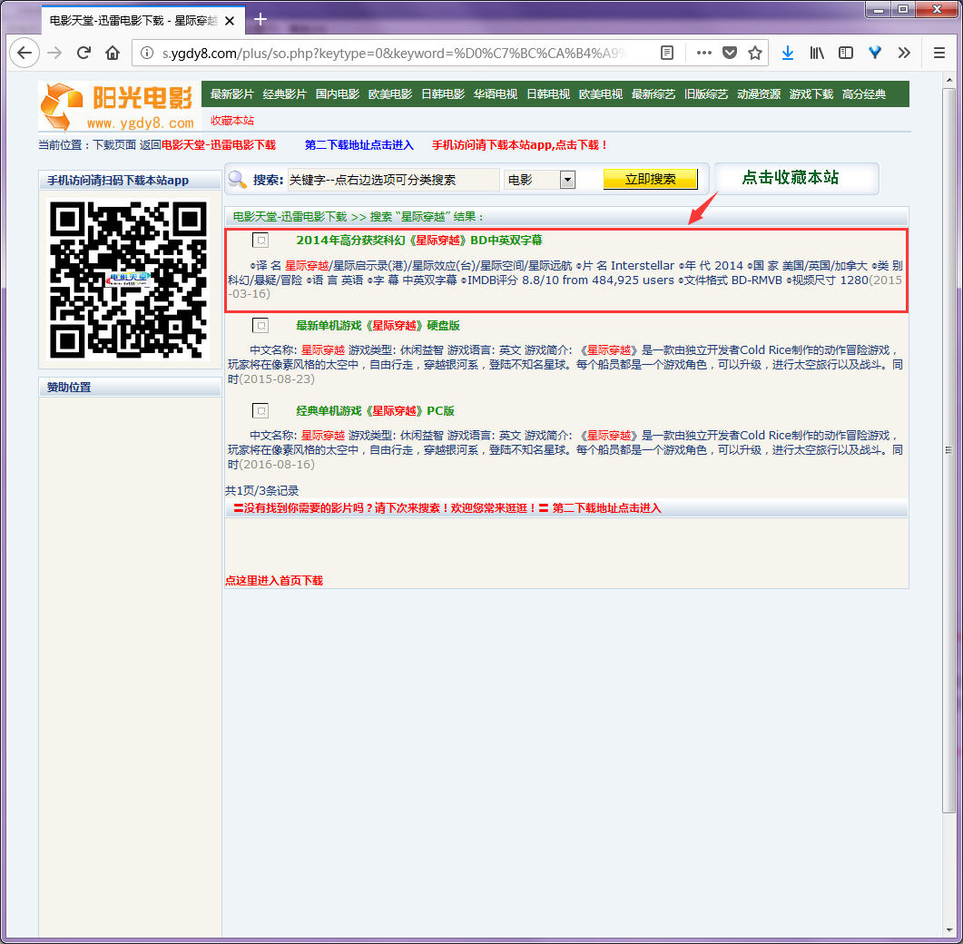This screenshot has width=963, height=944.
Task: Open 动漫资源 menu item
Action: point(759,94)
